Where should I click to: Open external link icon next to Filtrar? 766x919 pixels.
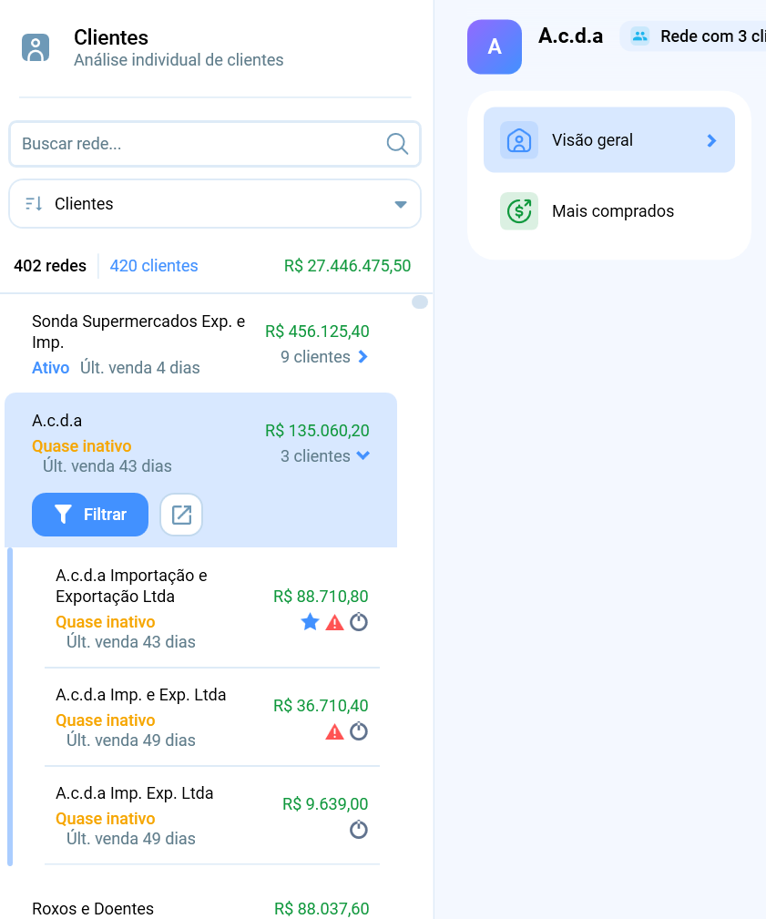[181, 515]
